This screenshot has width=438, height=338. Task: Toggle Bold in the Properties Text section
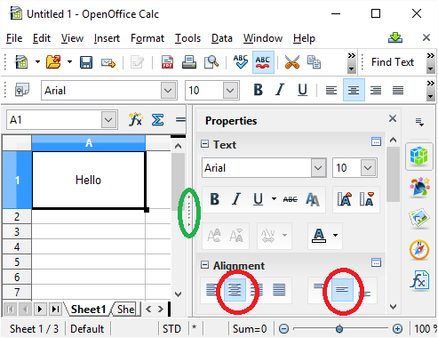215,199
